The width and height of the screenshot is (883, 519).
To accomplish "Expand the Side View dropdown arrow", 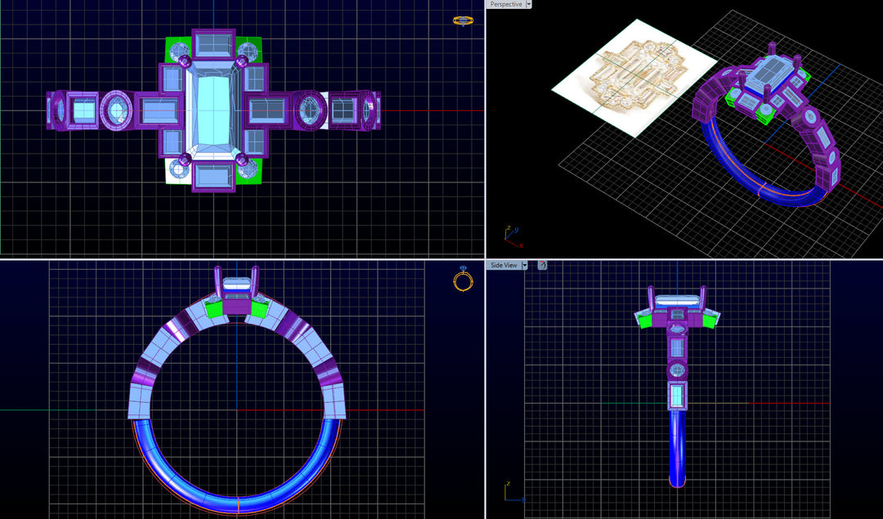I will 524,265.
